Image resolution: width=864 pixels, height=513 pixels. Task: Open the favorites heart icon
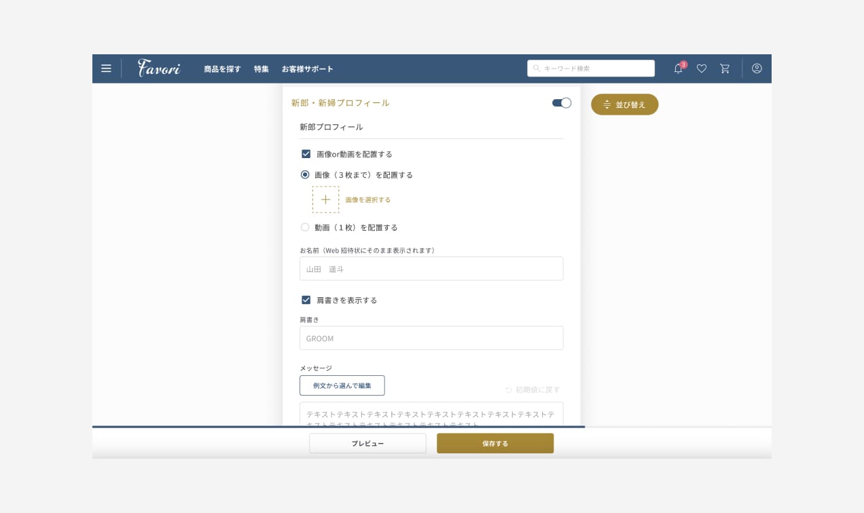pyautogui.click(x=702, y=69)
